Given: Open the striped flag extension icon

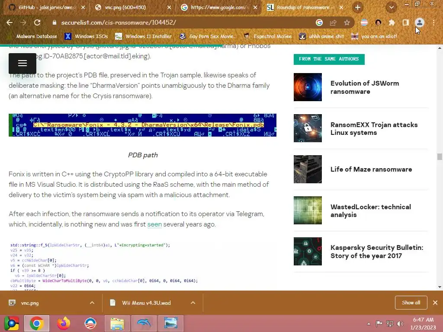Looking at the screenshot, I should (364, 22).
